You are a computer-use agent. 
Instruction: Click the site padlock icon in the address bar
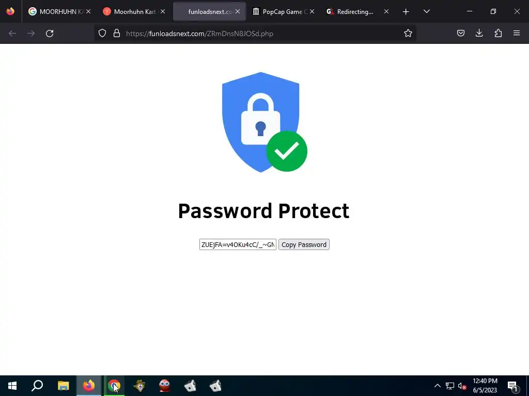(117, 33)
